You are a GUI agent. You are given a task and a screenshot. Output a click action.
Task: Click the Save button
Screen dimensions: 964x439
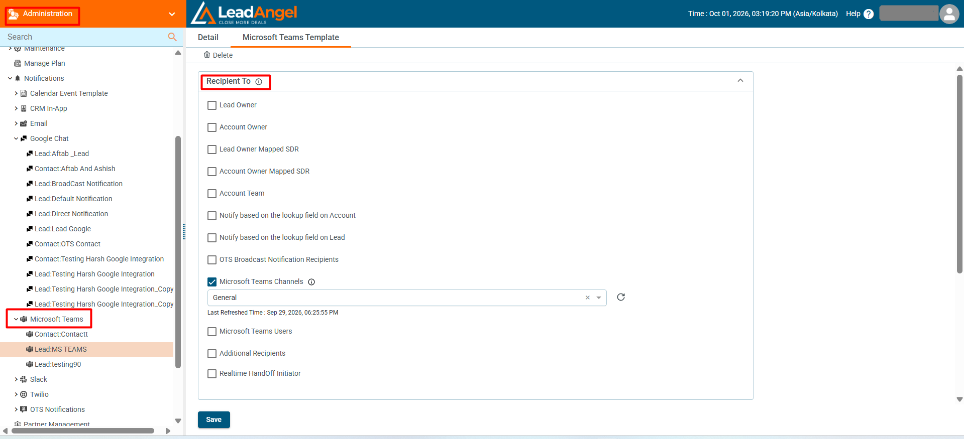coord(214,419)
